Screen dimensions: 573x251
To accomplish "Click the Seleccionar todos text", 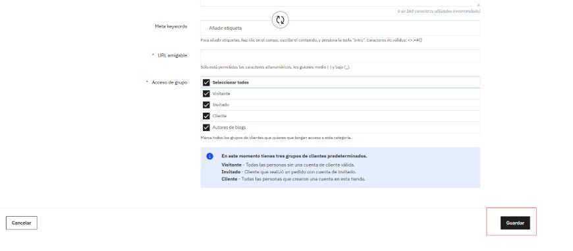I will click(231, 82).
